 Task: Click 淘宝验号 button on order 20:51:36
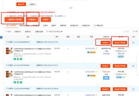[105, 43]
